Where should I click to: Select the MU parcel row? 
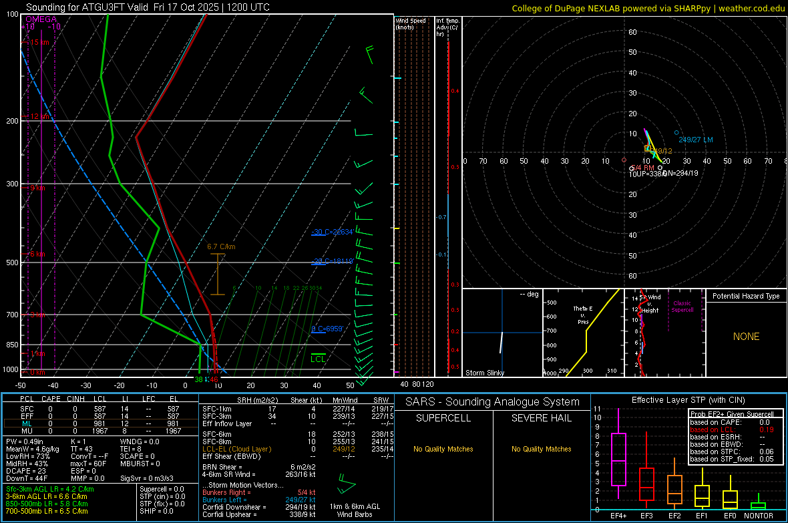pyautogui.click(x=100, y=431)
